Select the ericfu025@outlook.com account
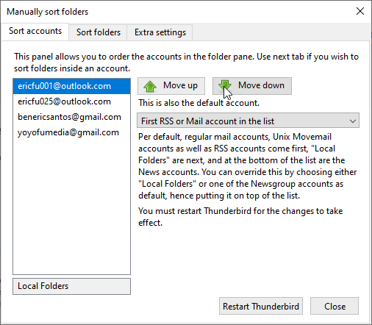Image resolution: width=372 pixels, height=325 pixels. click(x=71, y=101)
